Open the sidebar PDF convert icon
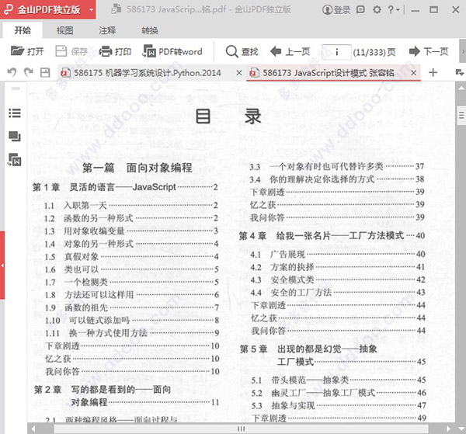Screen dimensions: 466x434 coord(15,159)
